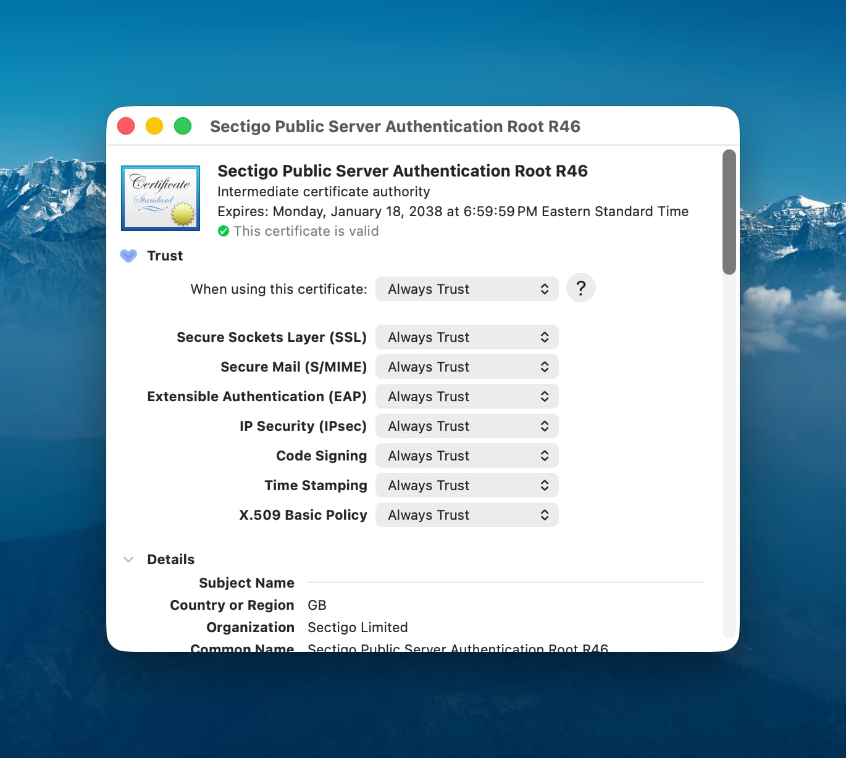
Task: Click the Trust section heading
Action: pyautogui.click(x=165, y=256)
